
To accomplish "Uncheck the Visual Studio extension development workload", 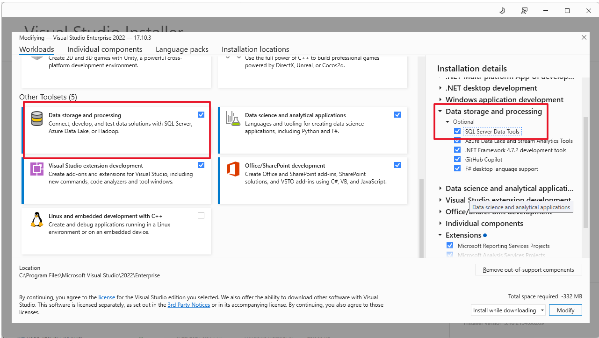I will (x=201, y=165).
